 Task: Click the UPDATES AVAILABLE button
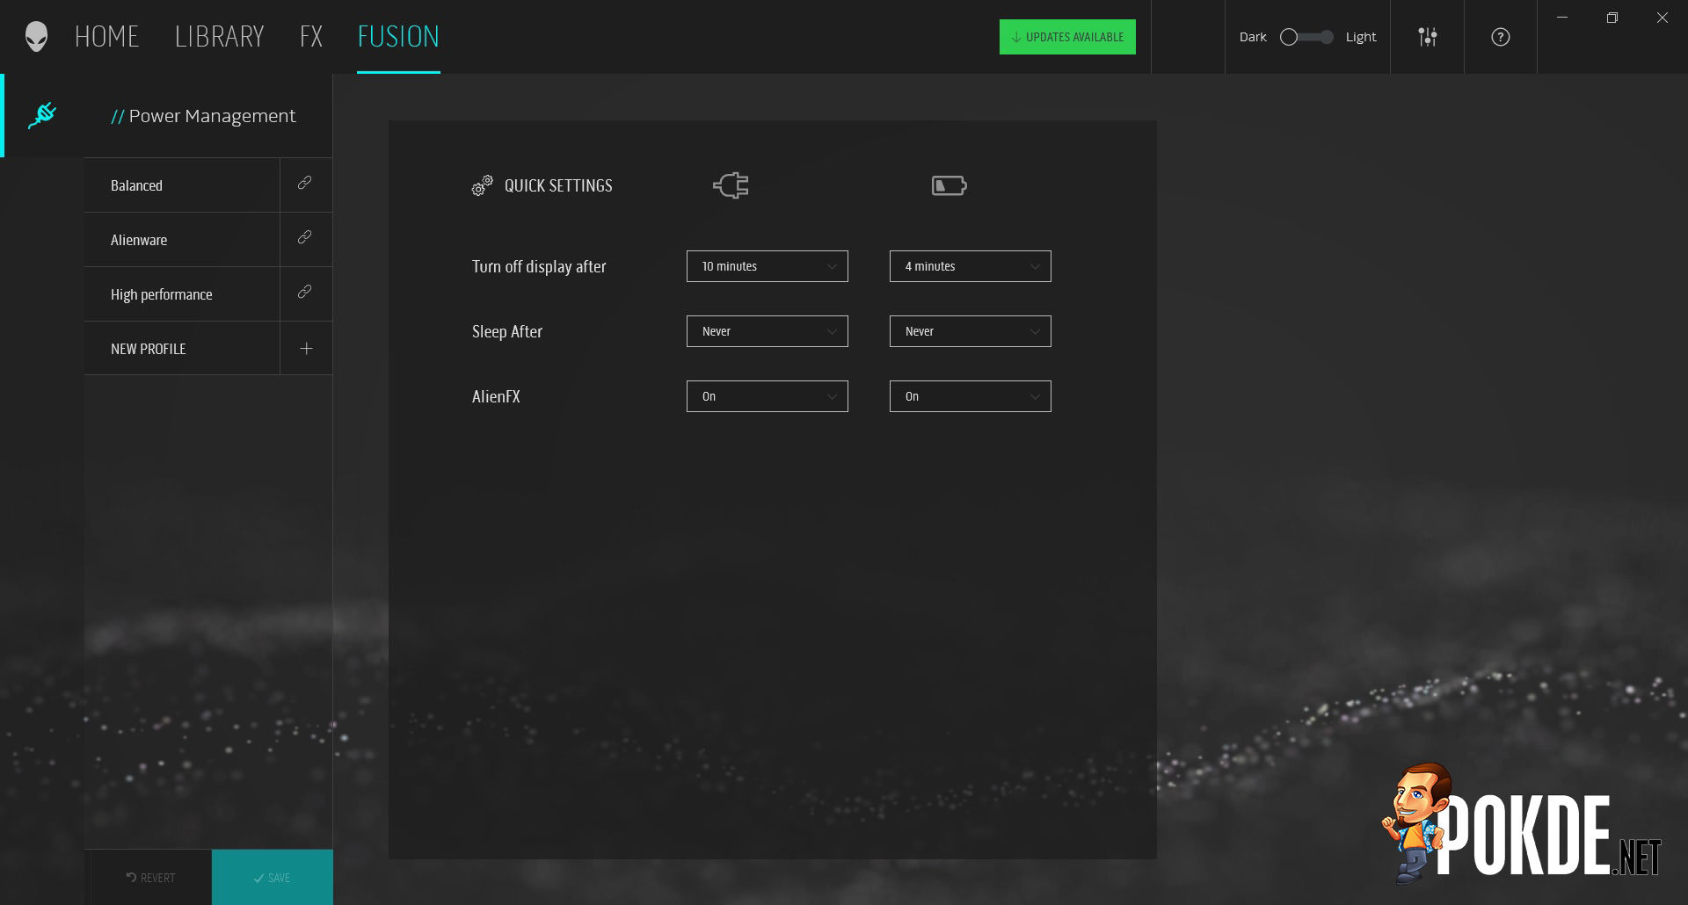pyautogui.click(x=1067, y=37)
